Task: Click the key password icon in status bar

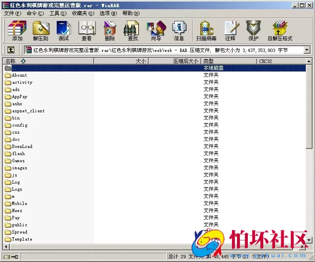Action: (15, 257)
